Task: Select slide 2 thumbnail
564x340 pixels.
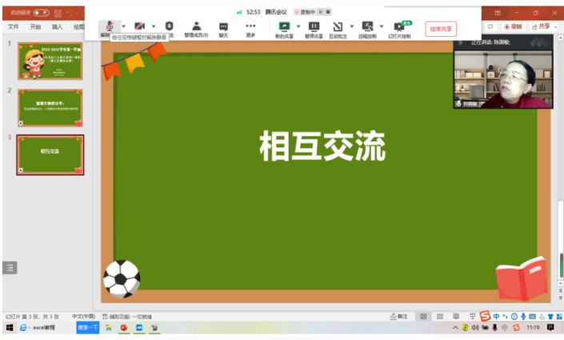Action: click(50, 107)
